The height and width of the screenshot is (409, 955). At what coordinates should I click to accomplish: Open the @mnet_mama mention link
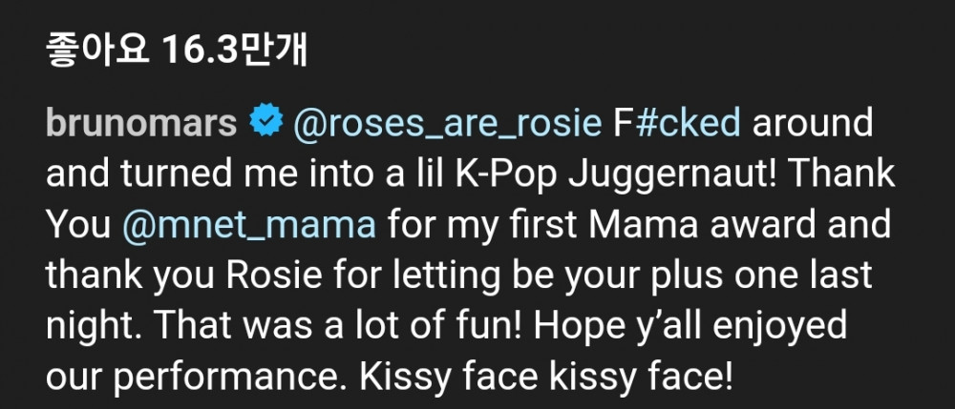click(249, 225)
